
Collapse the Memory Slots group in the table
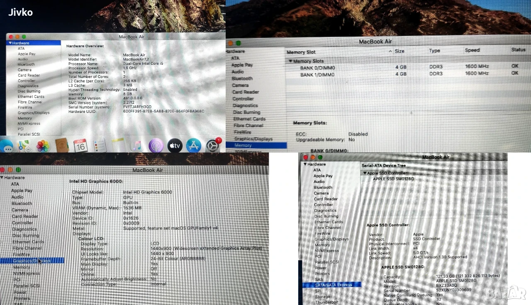tap(290, 61)
